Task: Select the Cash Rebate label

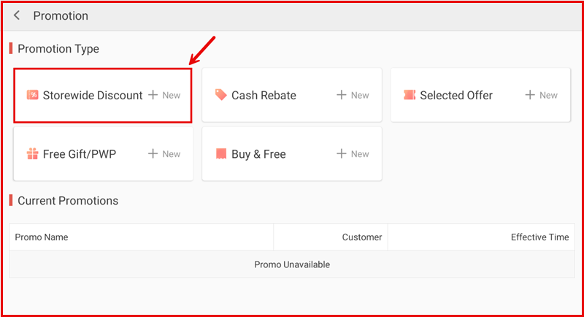Action: [264, 96]
